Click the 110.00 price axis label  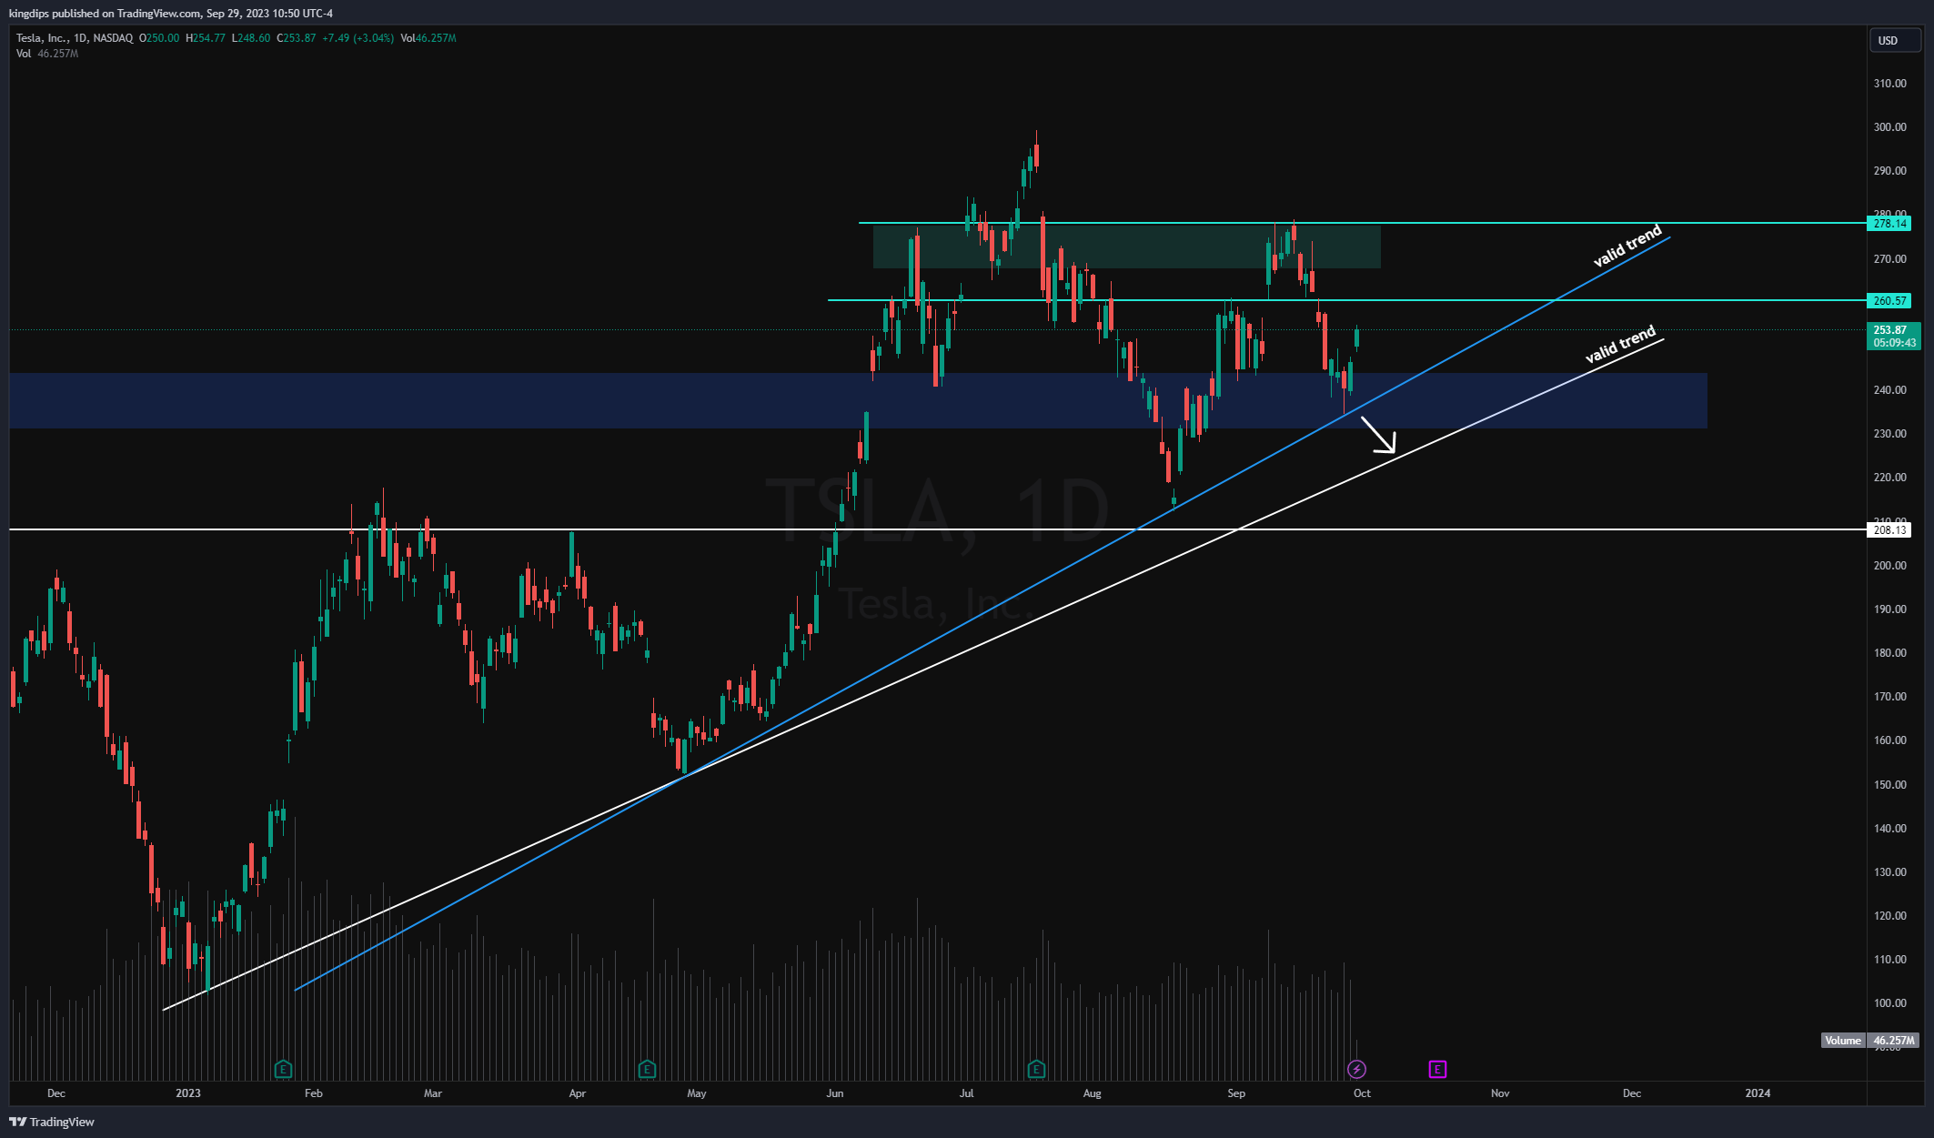[x=1889, y=960]
